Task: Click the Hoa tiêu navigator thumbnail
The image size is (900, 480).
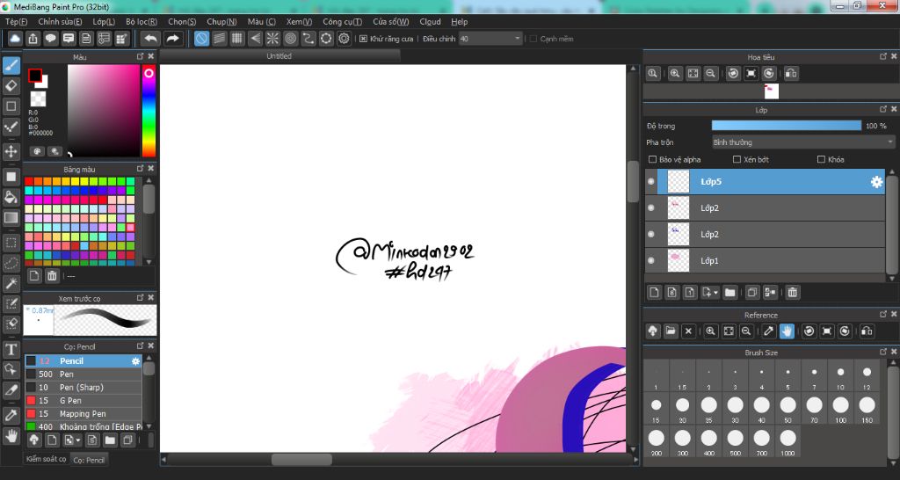Action: tap(772, 91)
